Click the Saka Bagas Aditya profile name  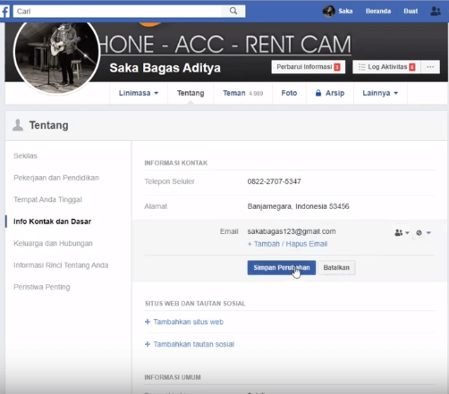tap(165, 68)
